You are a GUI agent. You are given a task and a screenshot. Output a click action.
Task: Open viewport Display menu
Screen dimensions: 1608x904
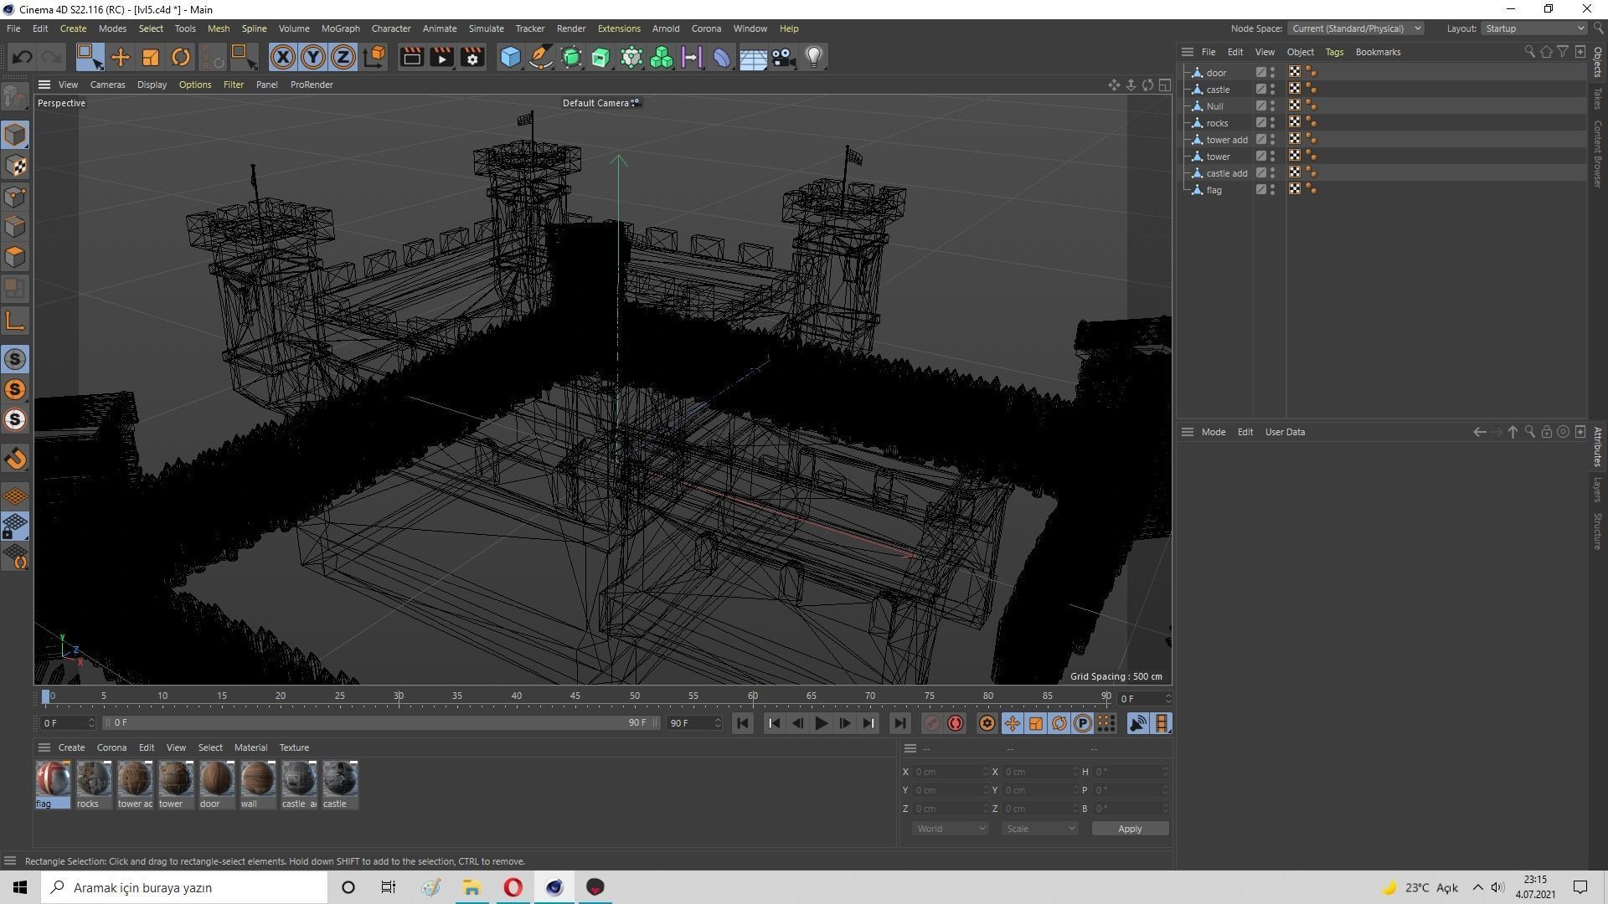point(152,85)
